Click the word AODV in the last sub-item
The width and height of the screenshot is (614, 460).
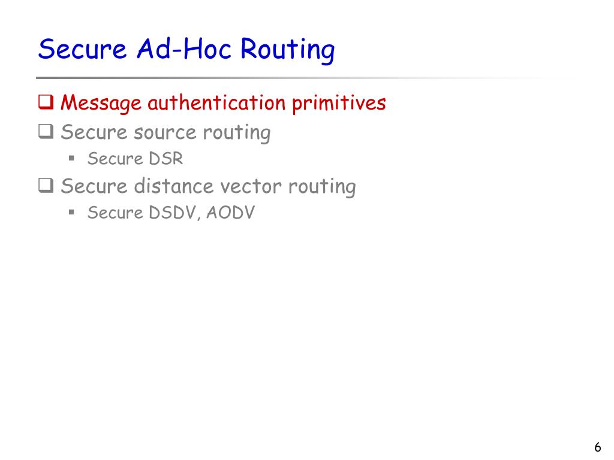[231, 213]
